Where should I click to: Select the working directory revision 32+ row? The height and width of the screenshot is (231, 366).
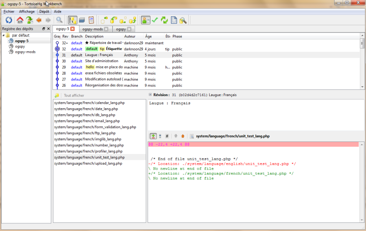[207, 43]
